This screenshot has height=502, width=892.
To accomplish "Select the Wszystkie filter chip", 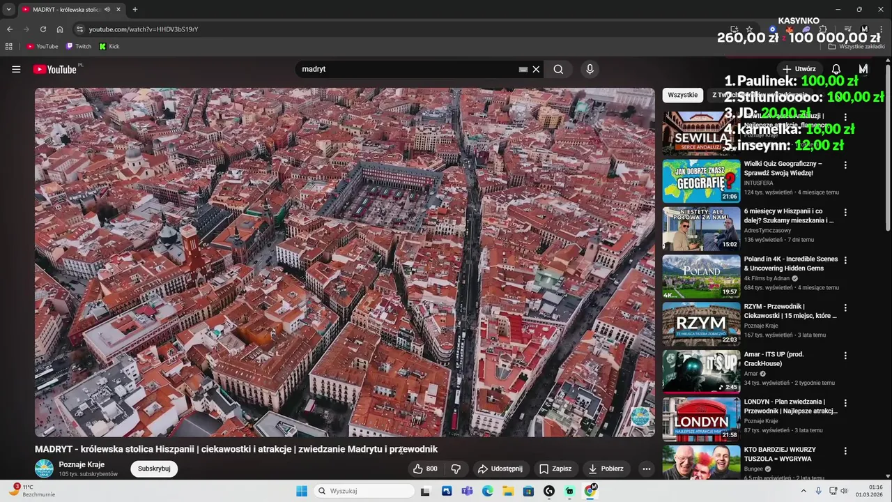I will 682,95.
